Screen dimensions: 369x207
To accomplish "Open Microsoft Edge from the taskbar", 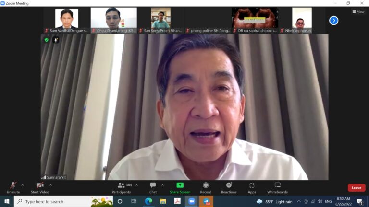I will pyautogui.click(x=148, y=201).
